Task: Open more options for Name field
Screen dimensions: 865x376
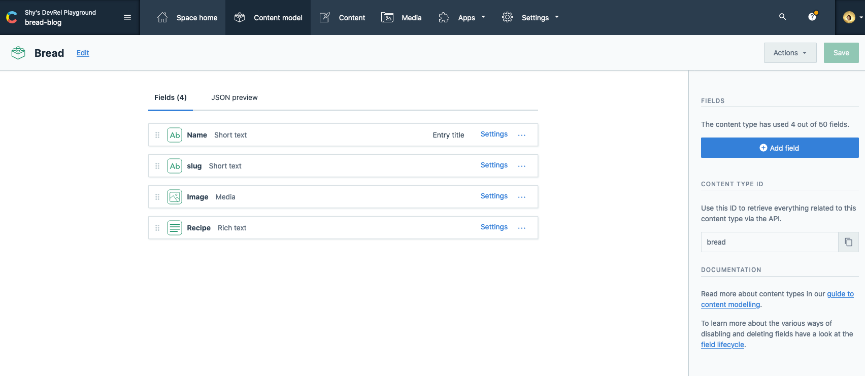Action: pyautogui.click(x=522, y=135)
